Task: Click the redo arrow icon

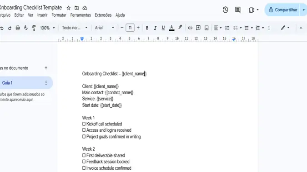Action: (10, 28)
